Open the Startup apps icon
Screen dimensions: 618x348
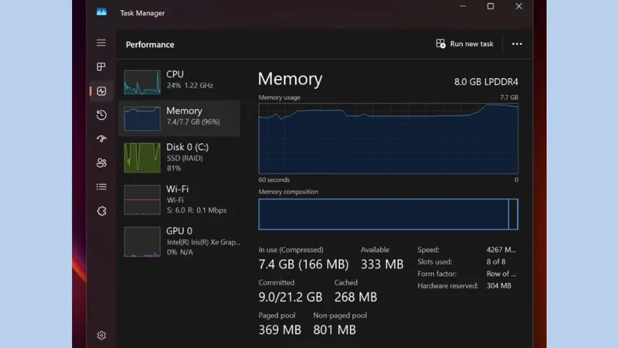101,139
